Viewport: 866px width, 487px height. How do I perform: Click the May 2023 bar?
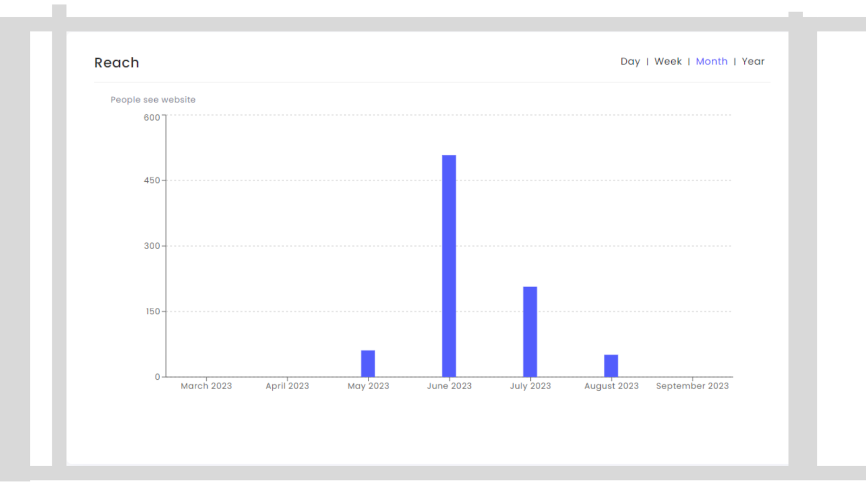pos(368,364)
